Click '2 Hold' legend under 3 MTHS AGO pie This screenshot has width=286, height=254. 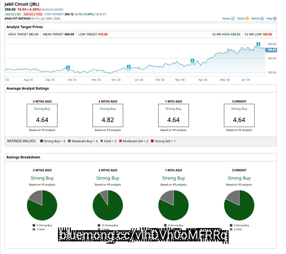click(x=38, y=229)
